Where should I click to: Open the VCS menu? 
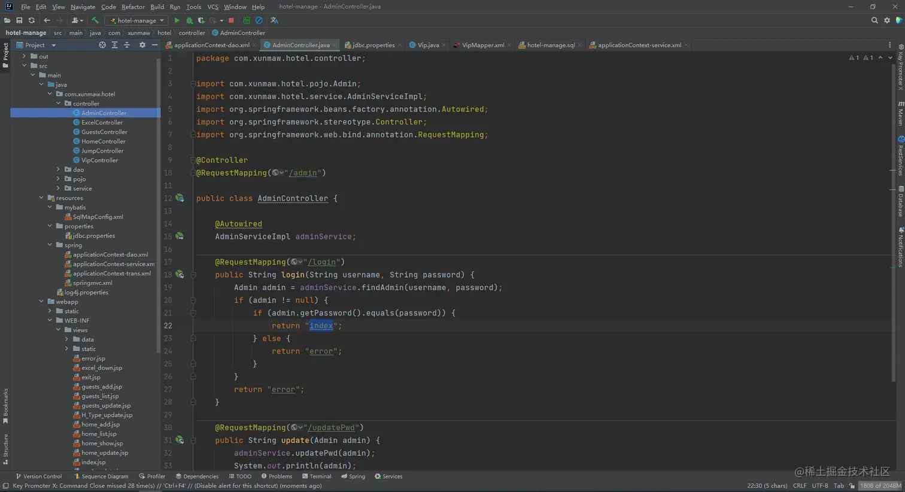pos(212,7)
